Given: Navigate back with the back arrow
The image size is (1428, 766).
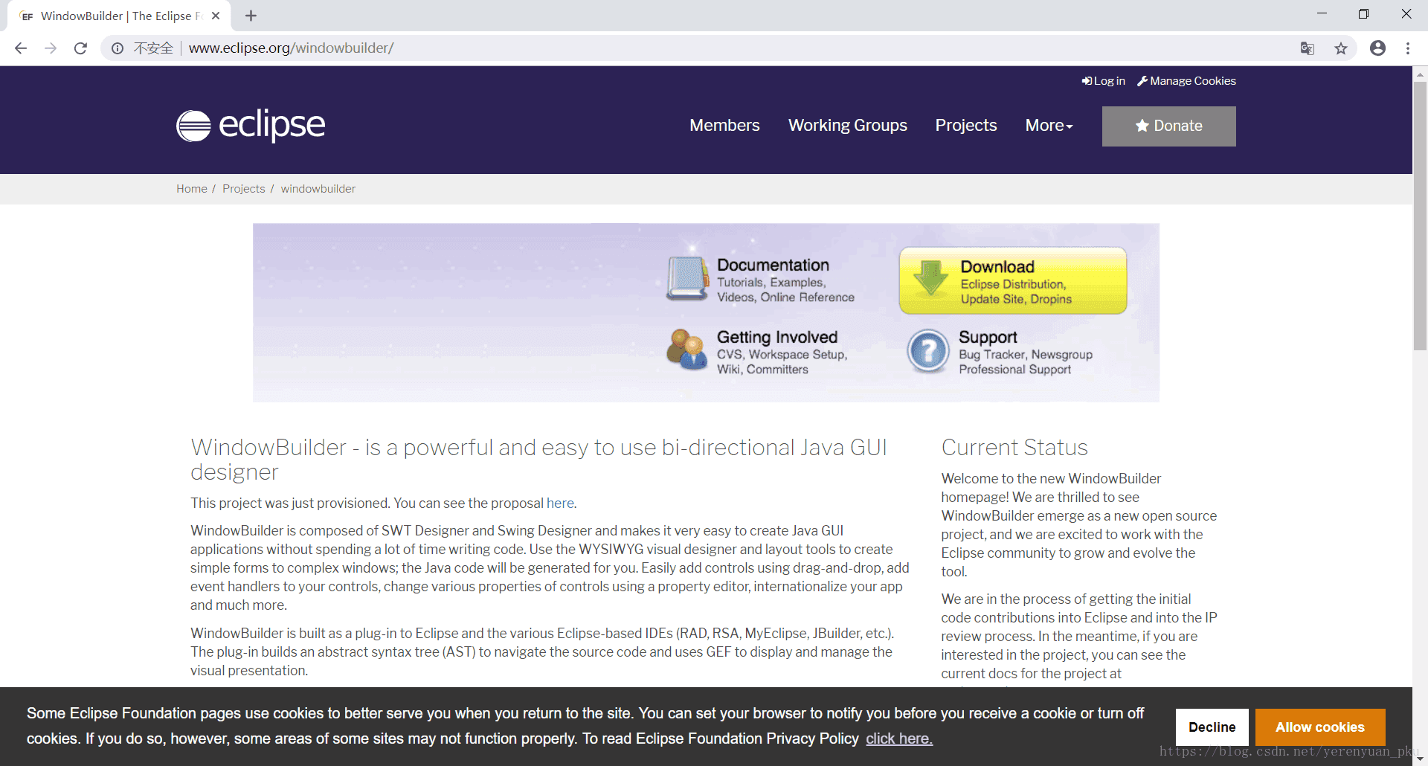Looking at the screenshot, I should (x=21, y=48).
